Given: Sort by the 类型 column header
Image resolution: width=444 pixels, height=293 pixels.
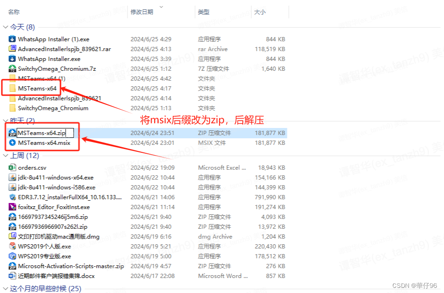Looking at the screenshot, I should click(203, 12).
